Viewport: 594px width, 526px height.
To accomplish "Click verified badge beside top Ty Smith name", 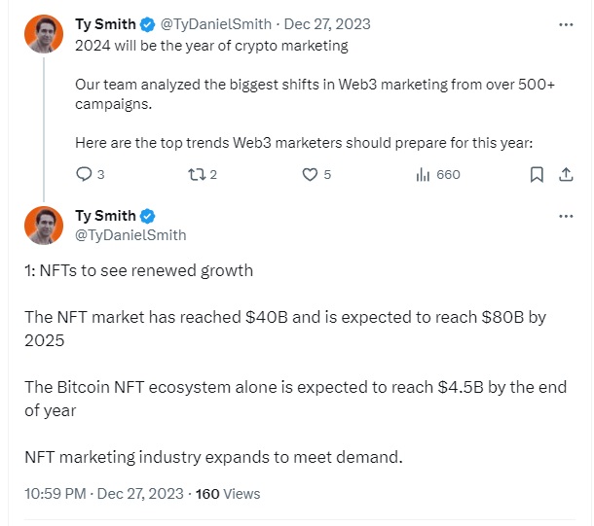I will pos(147,24).
